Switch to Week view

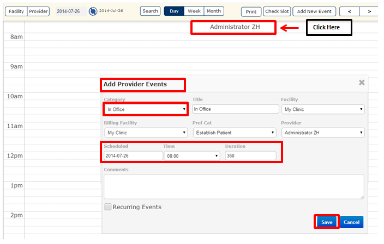pos(194,11)
